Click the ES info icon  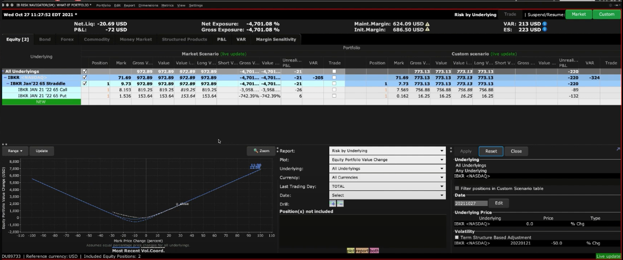click(545, 30)
